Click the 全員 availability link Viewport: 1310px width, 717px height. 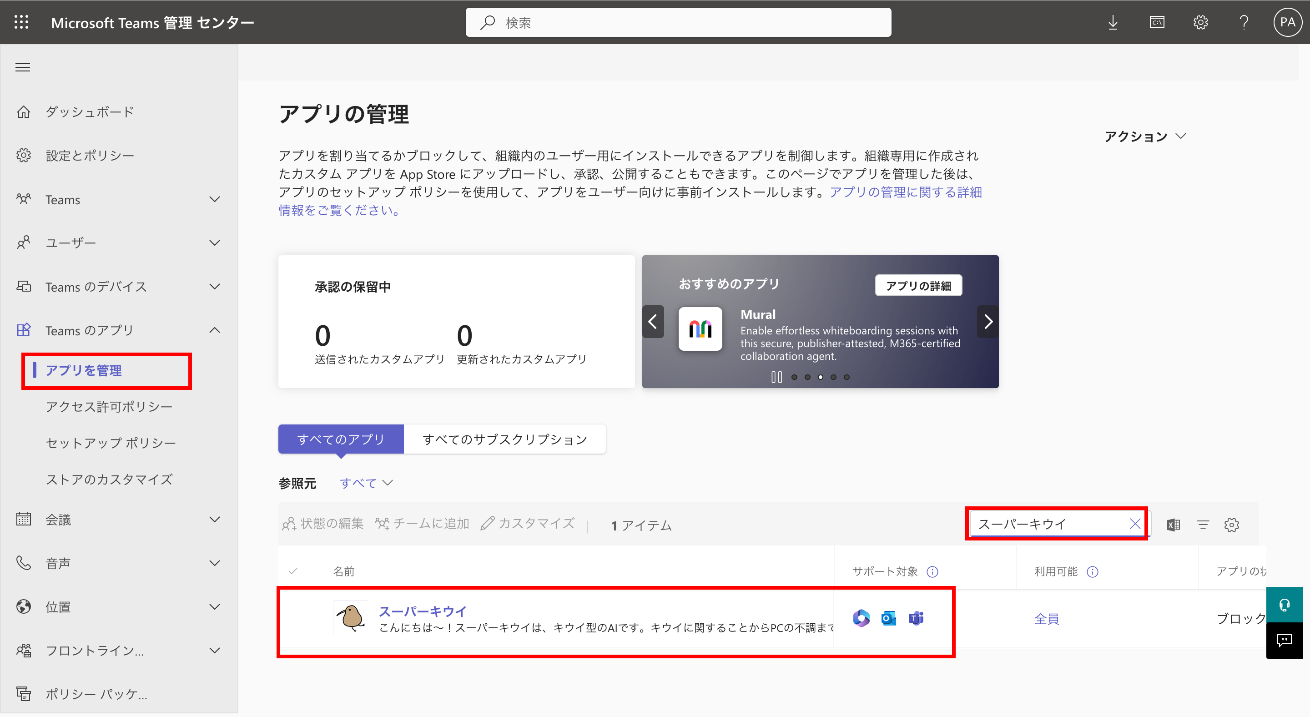coord(1047,618)
